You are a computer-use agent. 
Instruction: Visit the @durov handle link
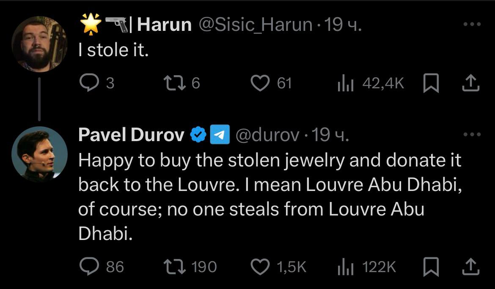coord(267,135)
